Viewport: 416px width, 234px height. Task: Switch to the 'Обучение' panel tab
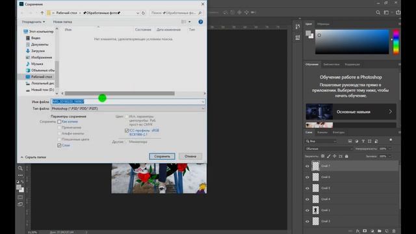(x=312, y=64)
